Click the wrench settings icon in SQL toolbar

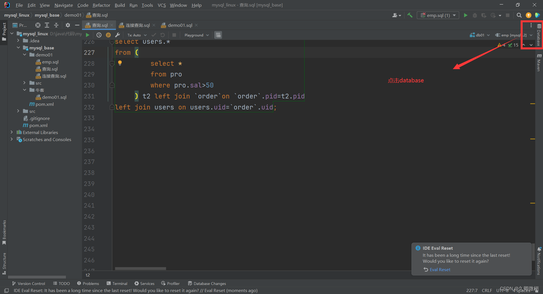point(118,35)
